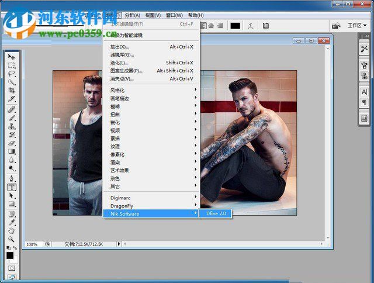Click the vertical scrollbar up arrow

328,49
